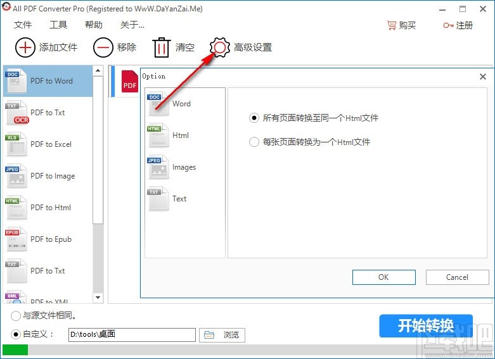495x359 pixels.
Task: Click output path field D:\tools\桌面
Action: tap(132, 335)
